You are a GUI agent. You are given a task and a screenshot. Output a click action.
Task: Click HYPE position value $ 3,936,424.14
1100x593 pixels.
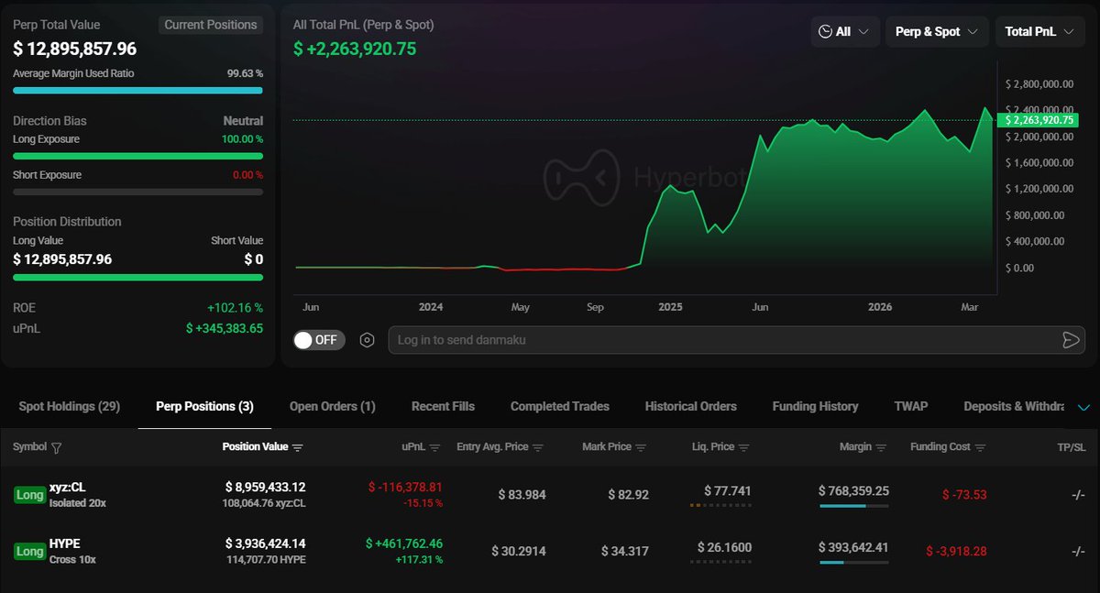(x=266, y=544)
